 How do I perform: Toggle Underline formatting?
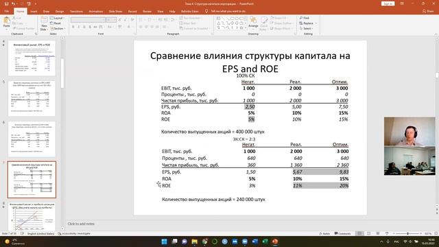[x=84, y=27]
